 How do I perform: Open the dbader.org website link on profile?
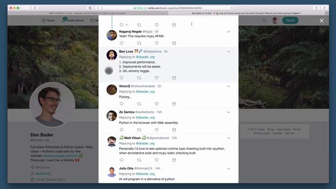point(43,173)
